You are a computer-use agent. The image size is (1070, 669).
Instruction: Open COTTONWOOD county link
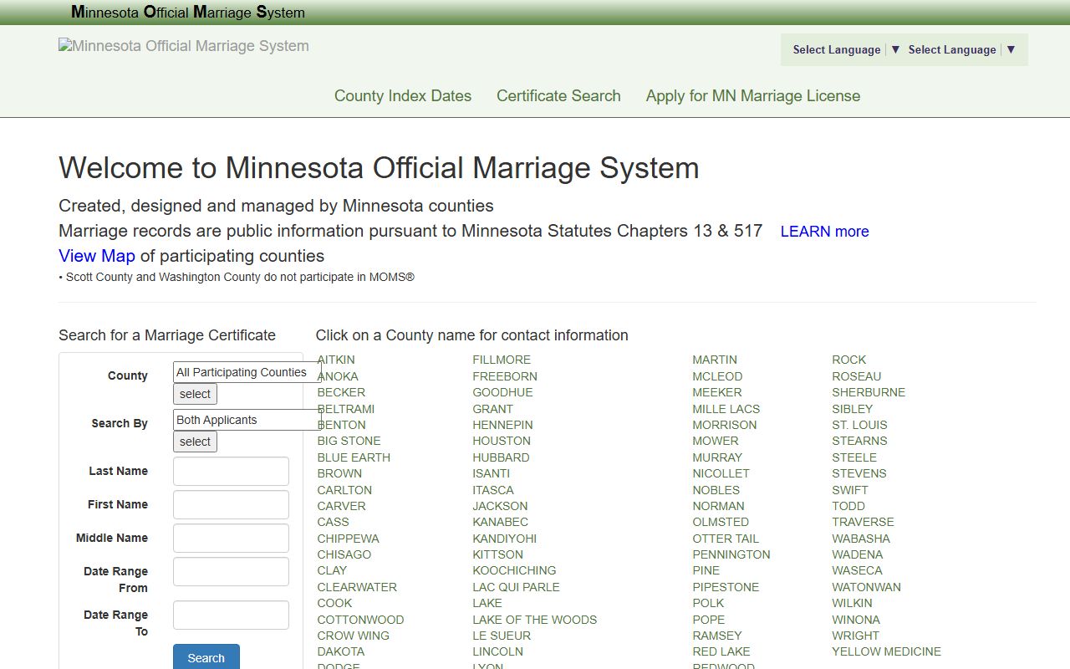[x=360, y=620]
